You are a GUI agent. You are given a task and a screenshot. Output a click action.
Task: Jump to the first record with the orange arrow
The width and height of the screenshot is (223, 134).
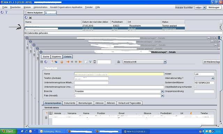pos(68,62)
